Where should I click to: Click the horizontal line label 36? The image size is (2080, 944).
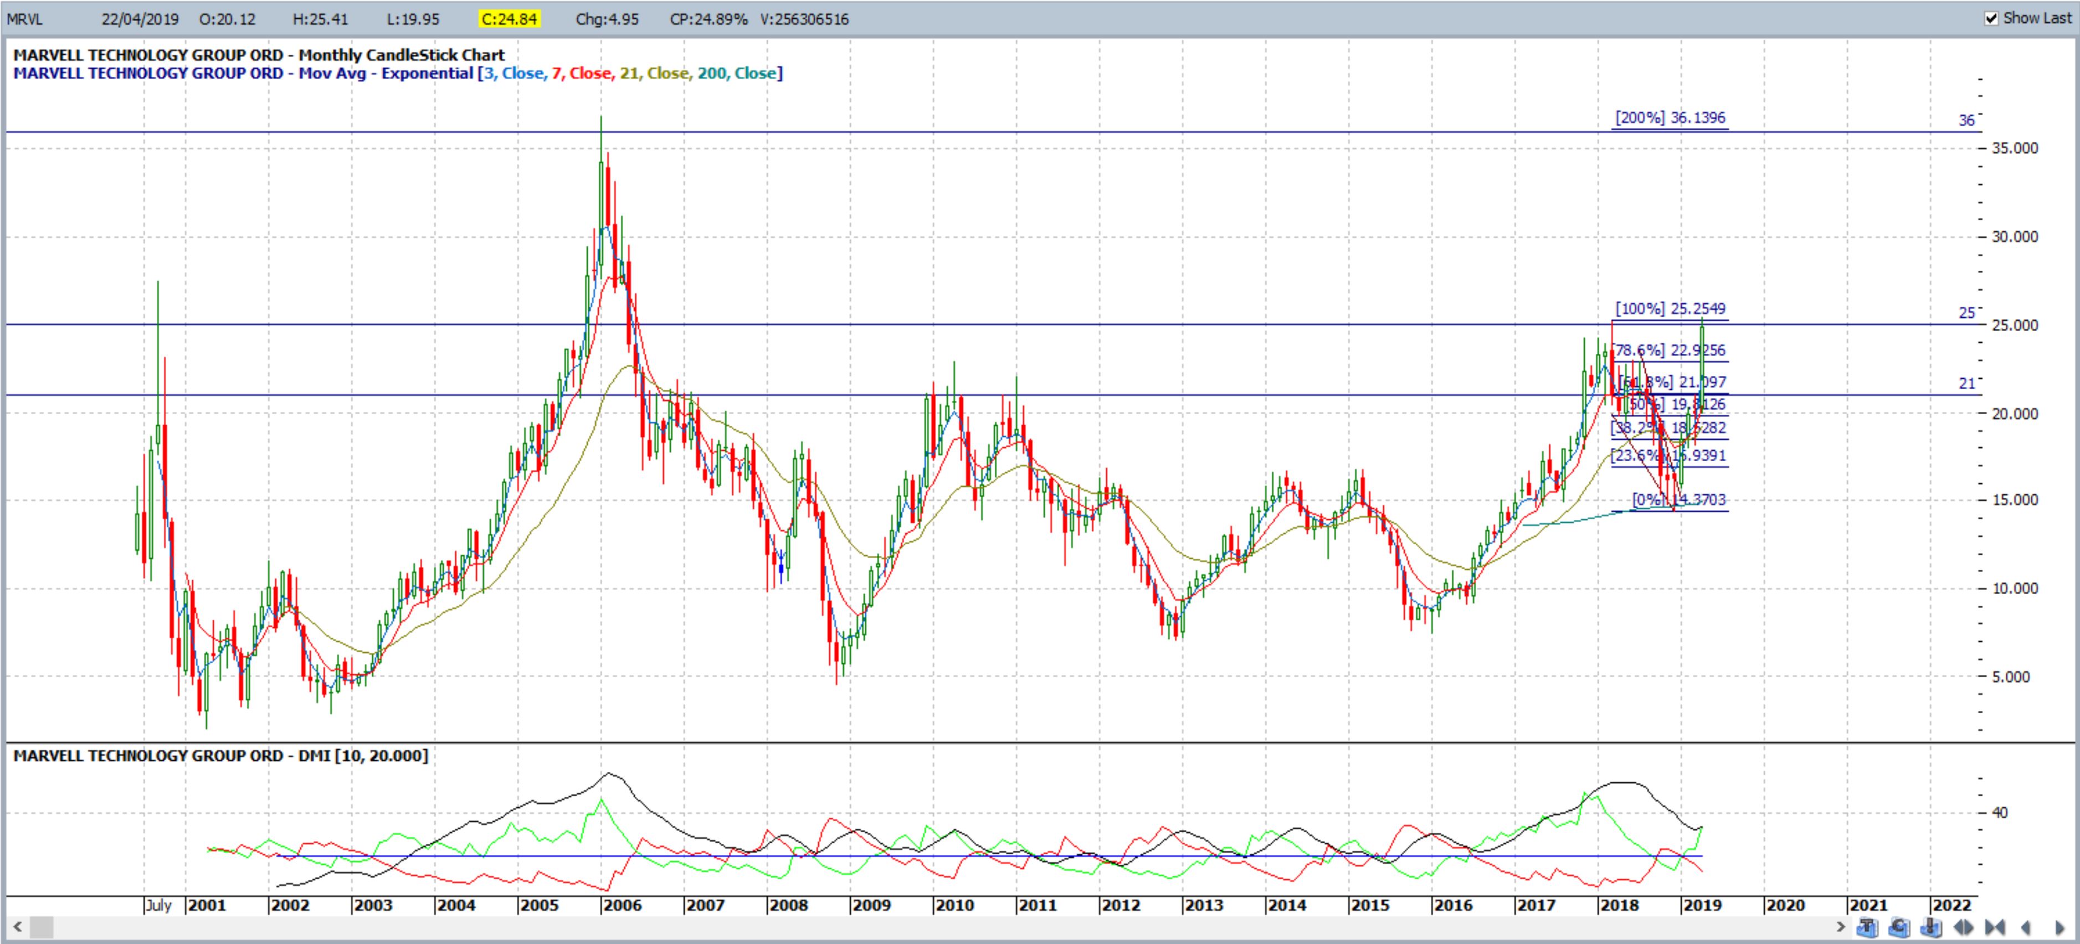(1966, 121)
